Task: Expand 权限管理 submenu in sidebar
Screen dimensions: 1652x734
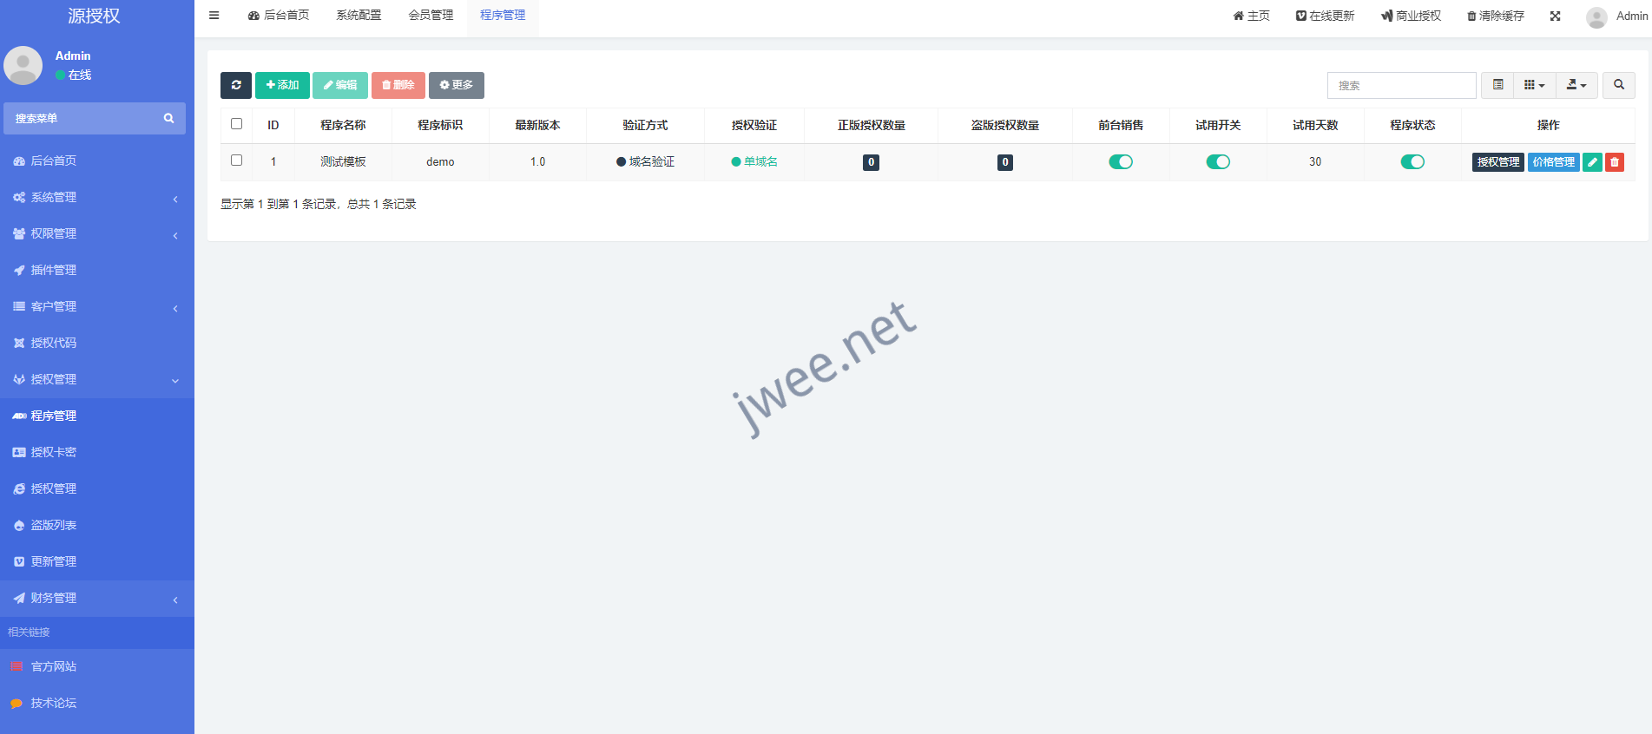Action: pyautogui.click(x=96, y=233)
